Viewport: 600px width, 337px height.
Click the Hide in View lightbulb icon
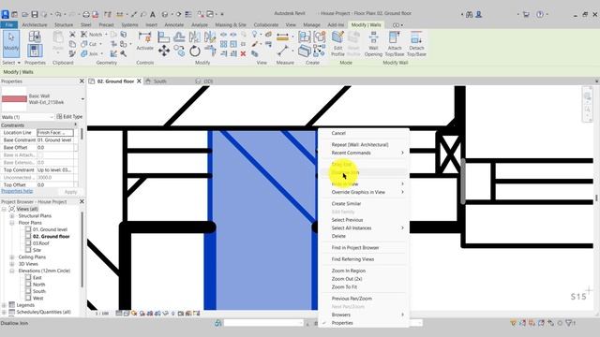click(x=254, y=35)
